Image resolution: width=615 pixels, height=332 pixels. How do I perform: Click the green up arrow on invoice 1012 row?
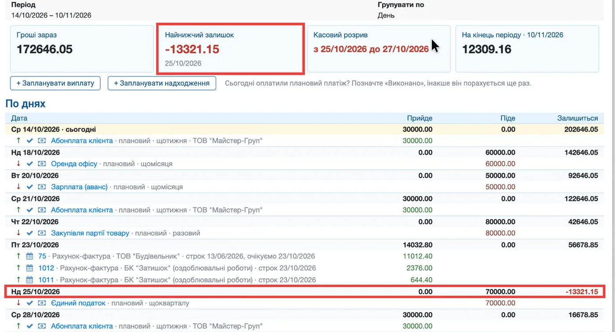pos(18,268)
